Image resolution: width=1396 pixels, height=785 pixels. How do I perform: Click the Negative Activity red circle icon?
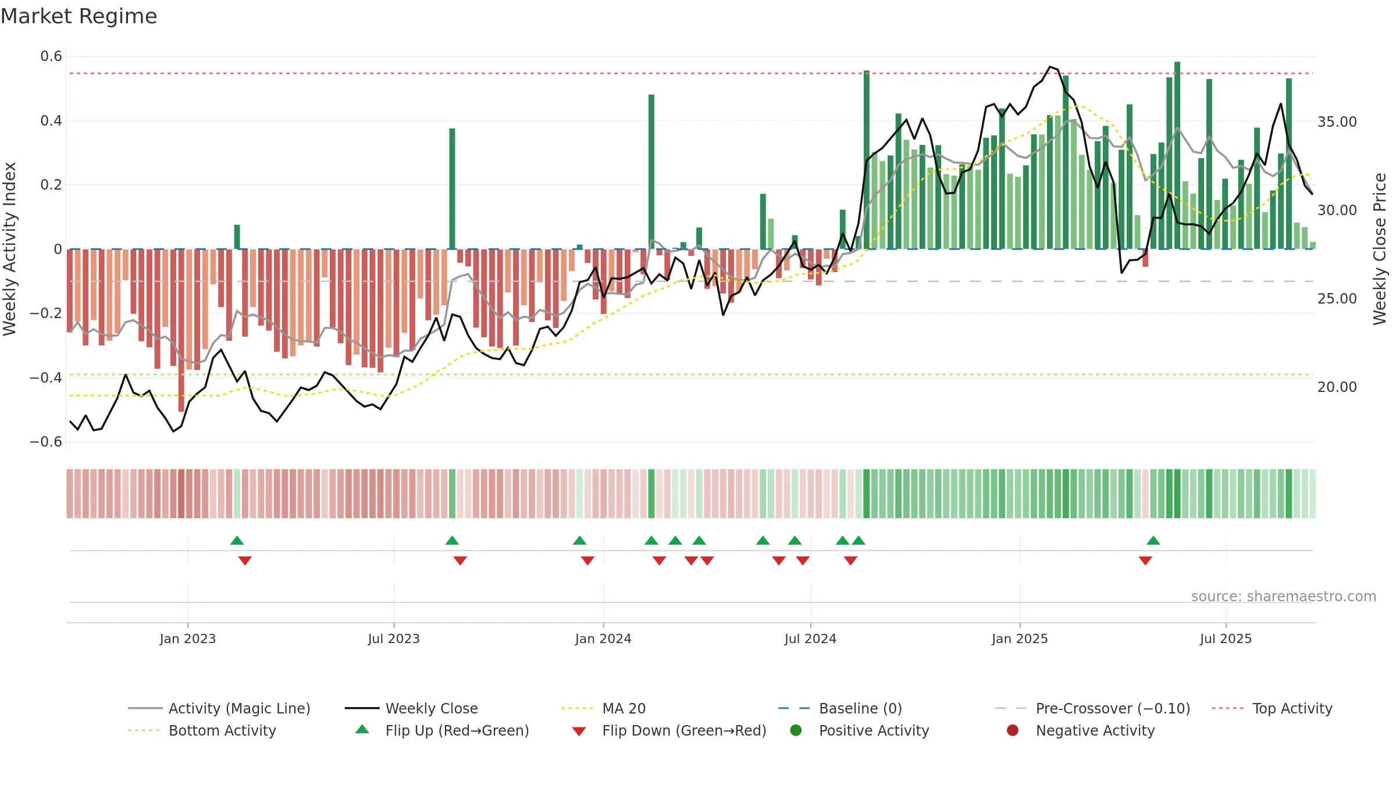tap(1013, 730)
